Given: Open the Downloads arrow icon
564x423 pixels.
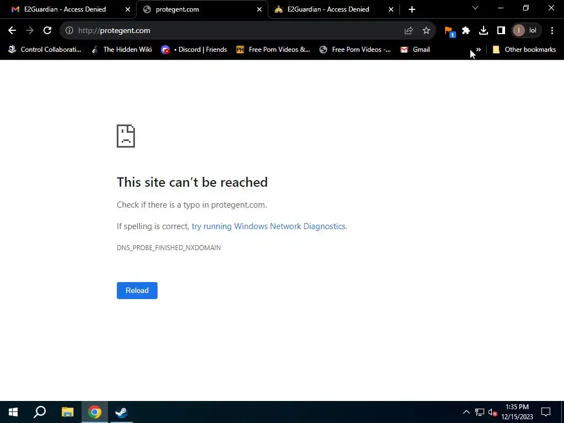Looking at the screenshot, I should 484,31.
